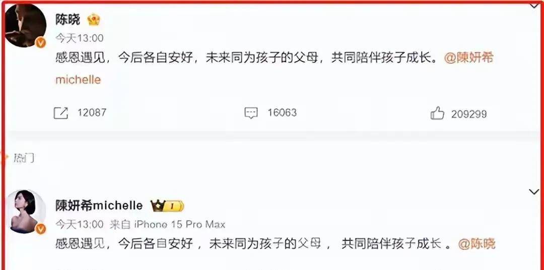The height and width of the screenshot is (270, 544).
Task: Select the 热门 comments tab
Action: click(x=24, y=158)
